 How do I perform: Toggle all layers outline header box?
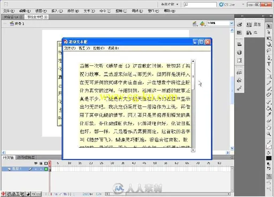point(46,163)
